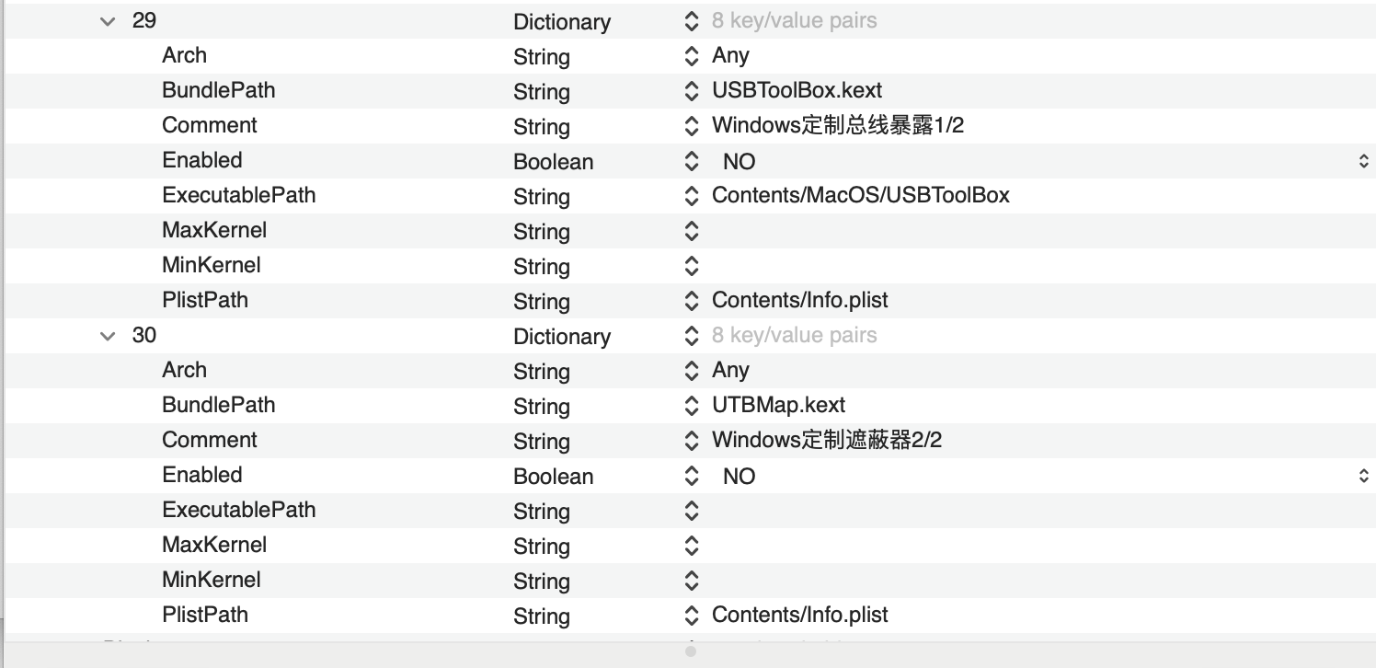Select the MaxKernel key under item 29
Viewport: 1376px width, 668px height.
tap(214, 231)
